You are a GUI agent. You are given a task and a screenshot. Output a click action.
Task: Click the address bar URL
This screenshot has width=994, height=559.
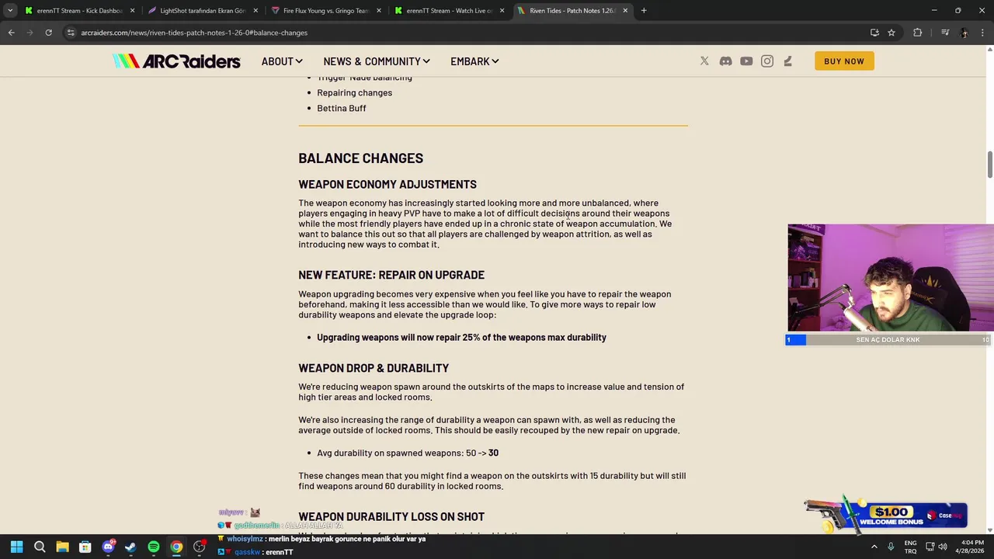pyautogui.click(x=194, y=33)
